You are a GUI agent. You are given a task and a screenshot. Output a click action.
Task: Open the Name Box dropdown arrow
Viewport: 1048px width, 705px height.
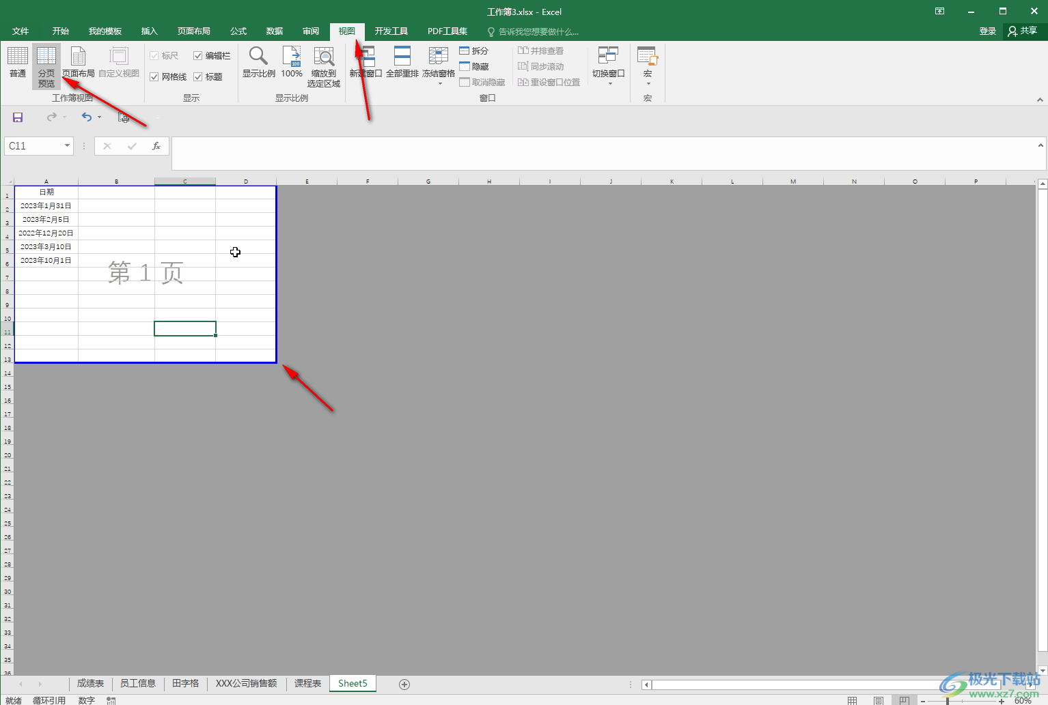tap(67, 146)
